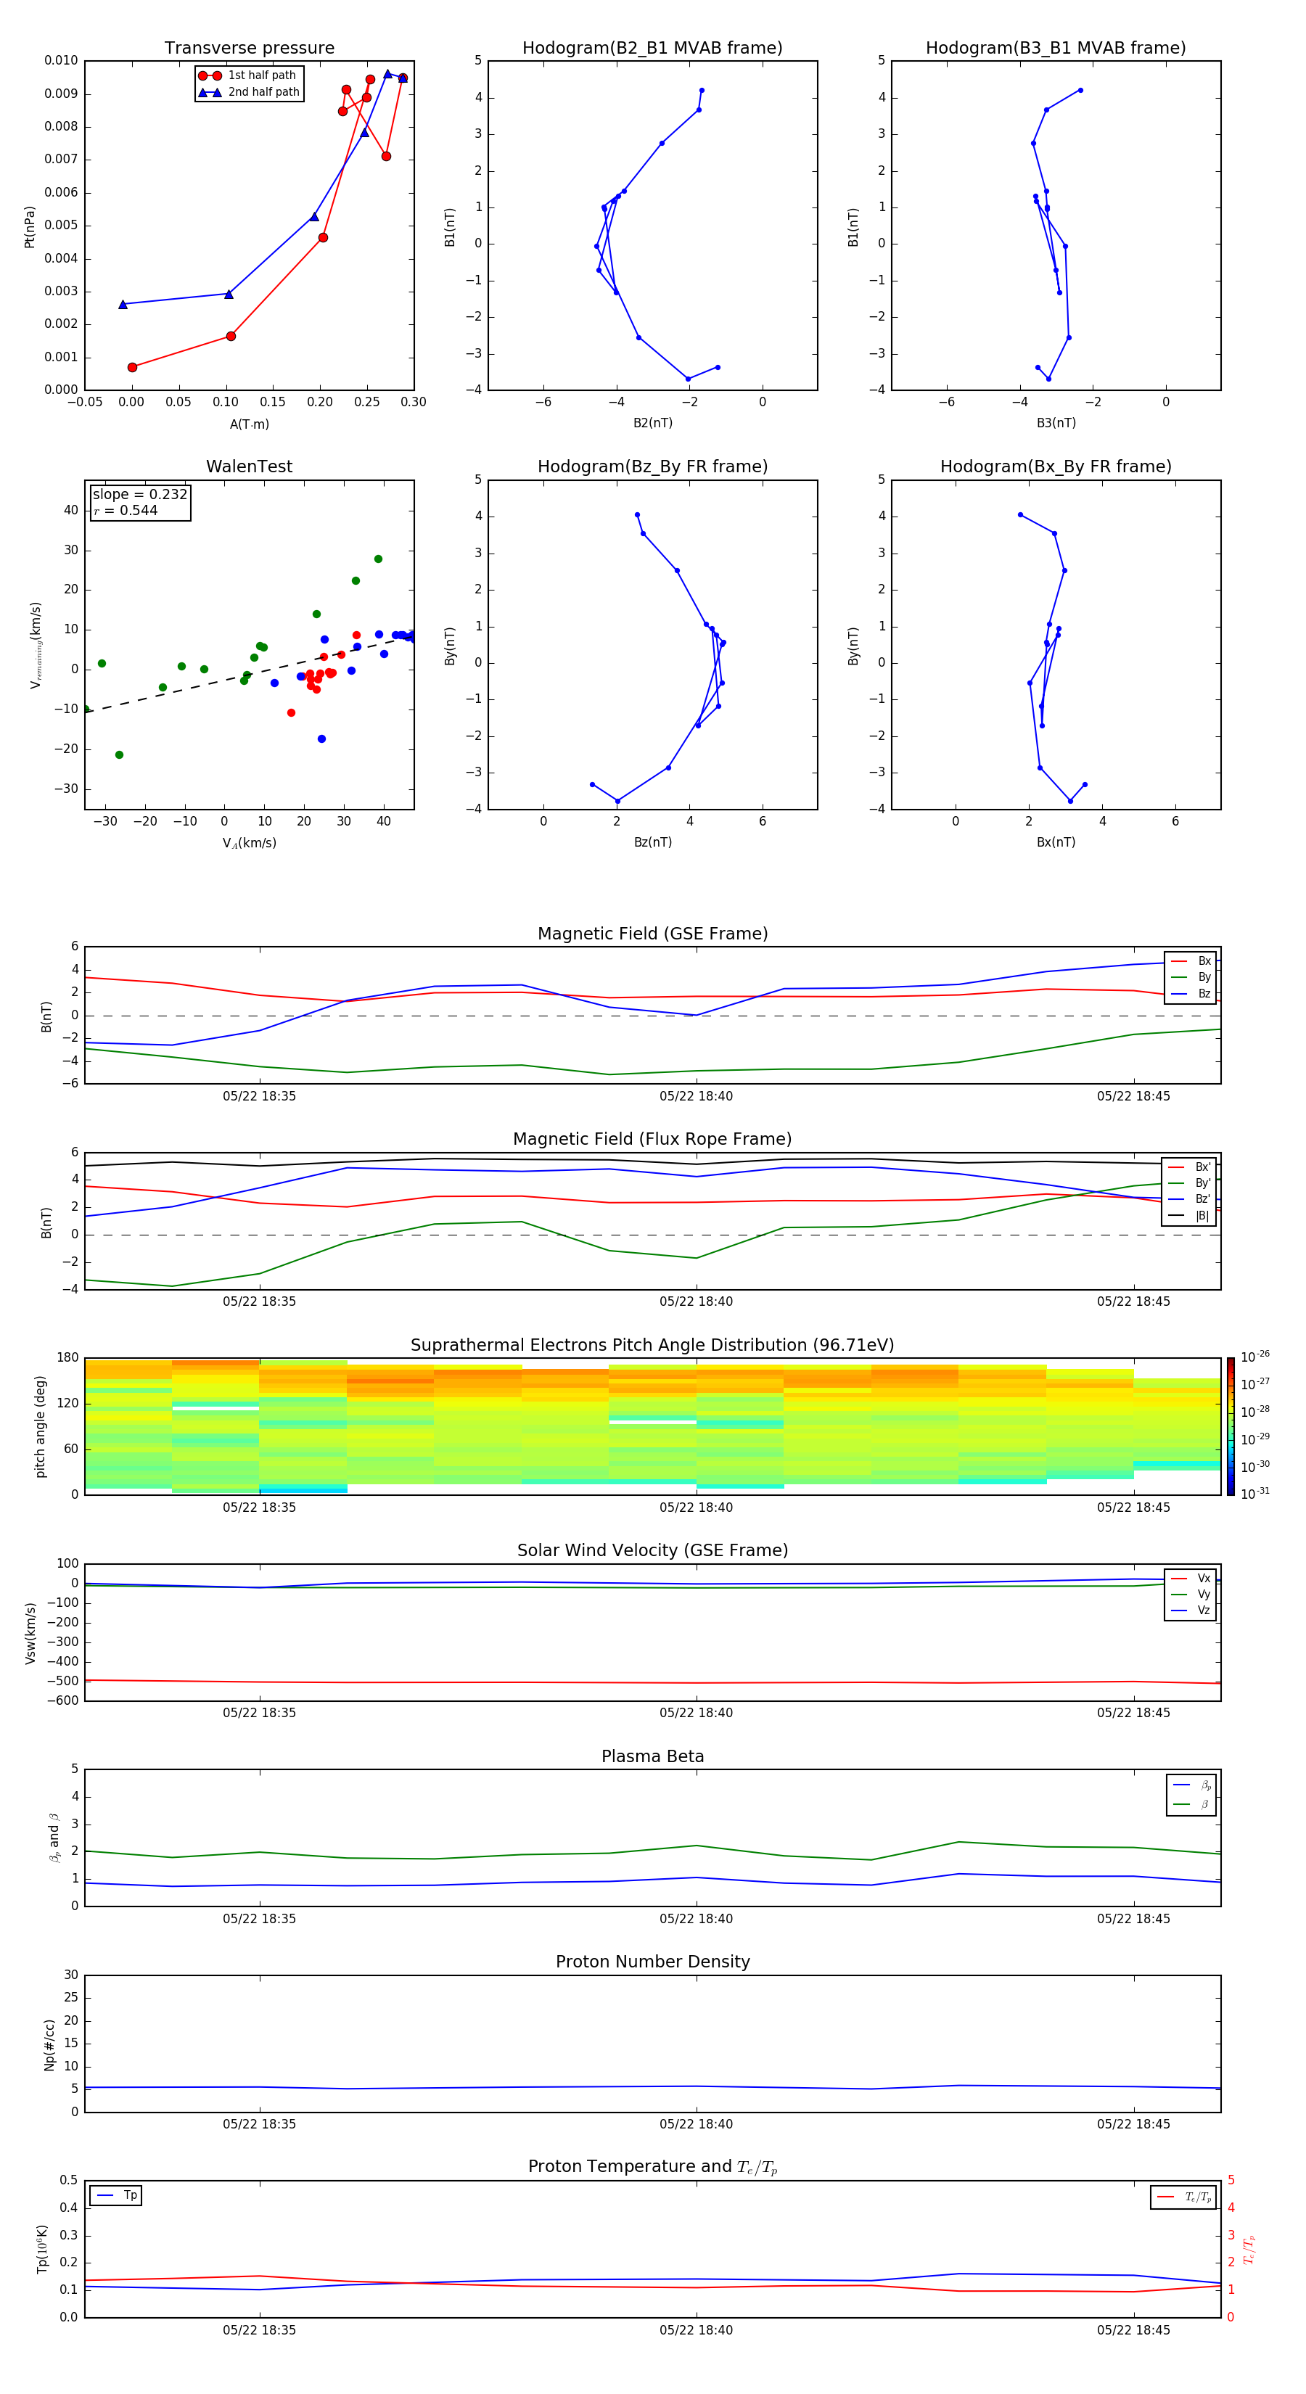
Task: Click the "Hodogram(B2_B1 MVAB frame)" title
Action: click(x=652, y=49)
